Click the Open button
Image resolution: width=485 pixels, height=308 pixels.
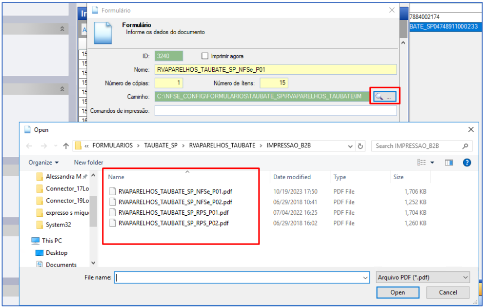pyautogui.click(x=397, y=292)
